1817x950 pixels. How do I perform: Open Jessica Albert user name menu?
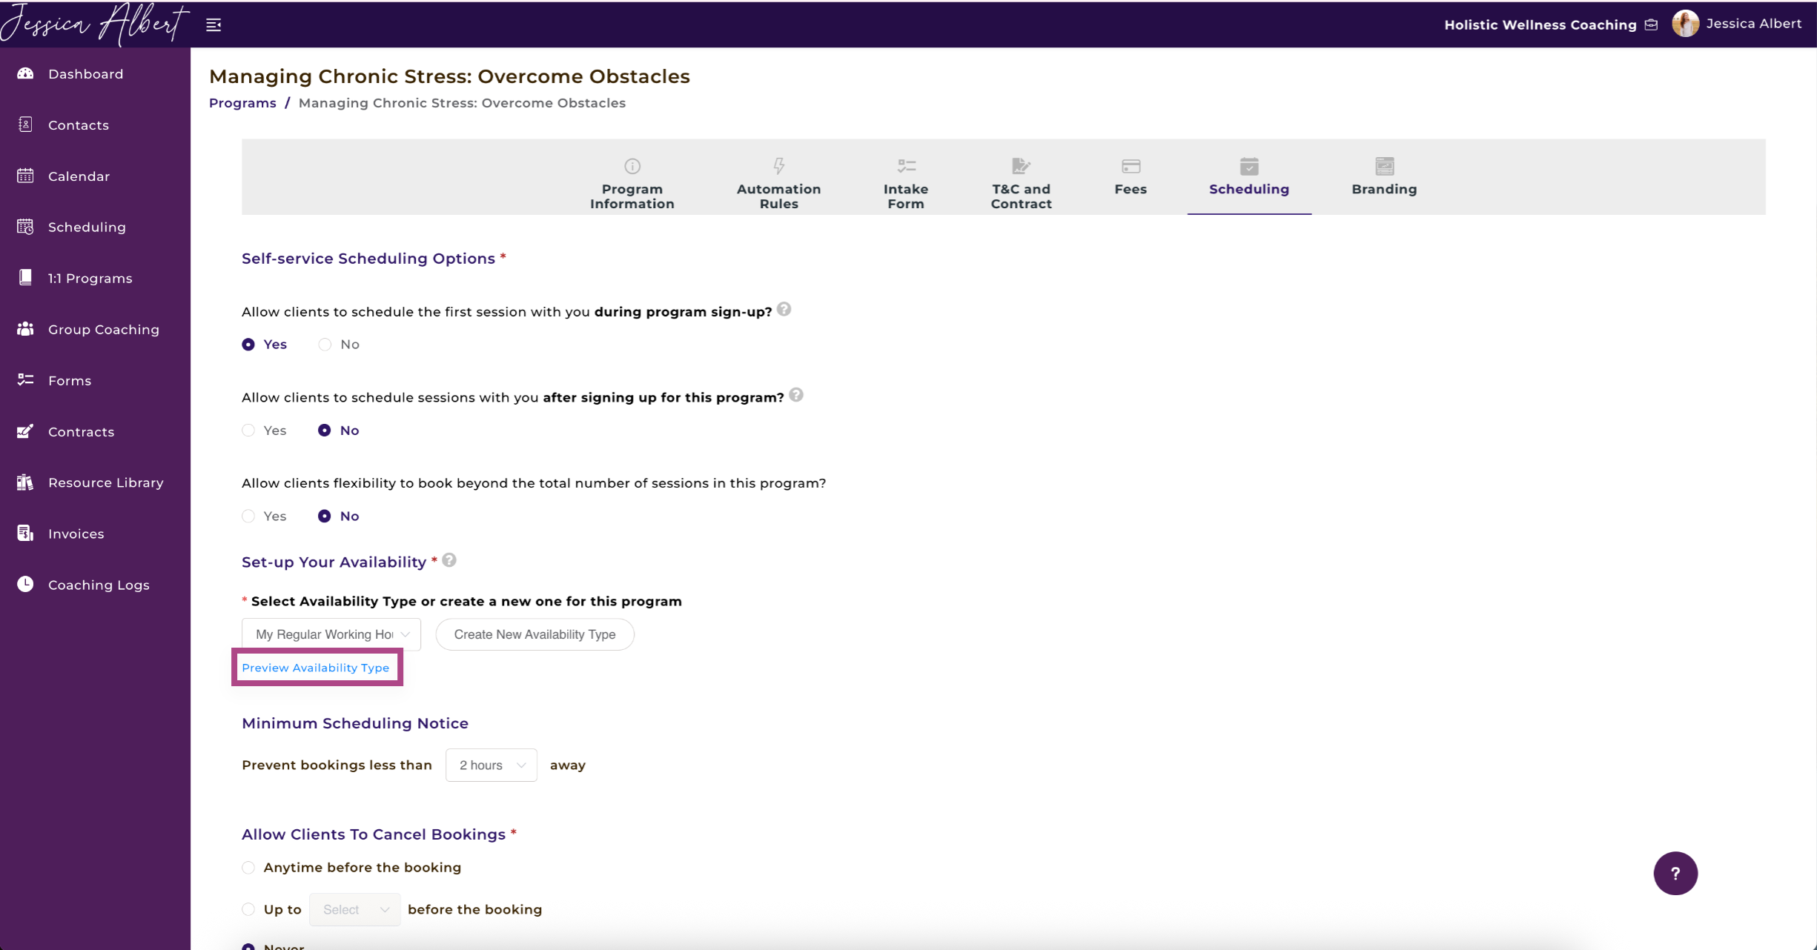pos(1753,24)
